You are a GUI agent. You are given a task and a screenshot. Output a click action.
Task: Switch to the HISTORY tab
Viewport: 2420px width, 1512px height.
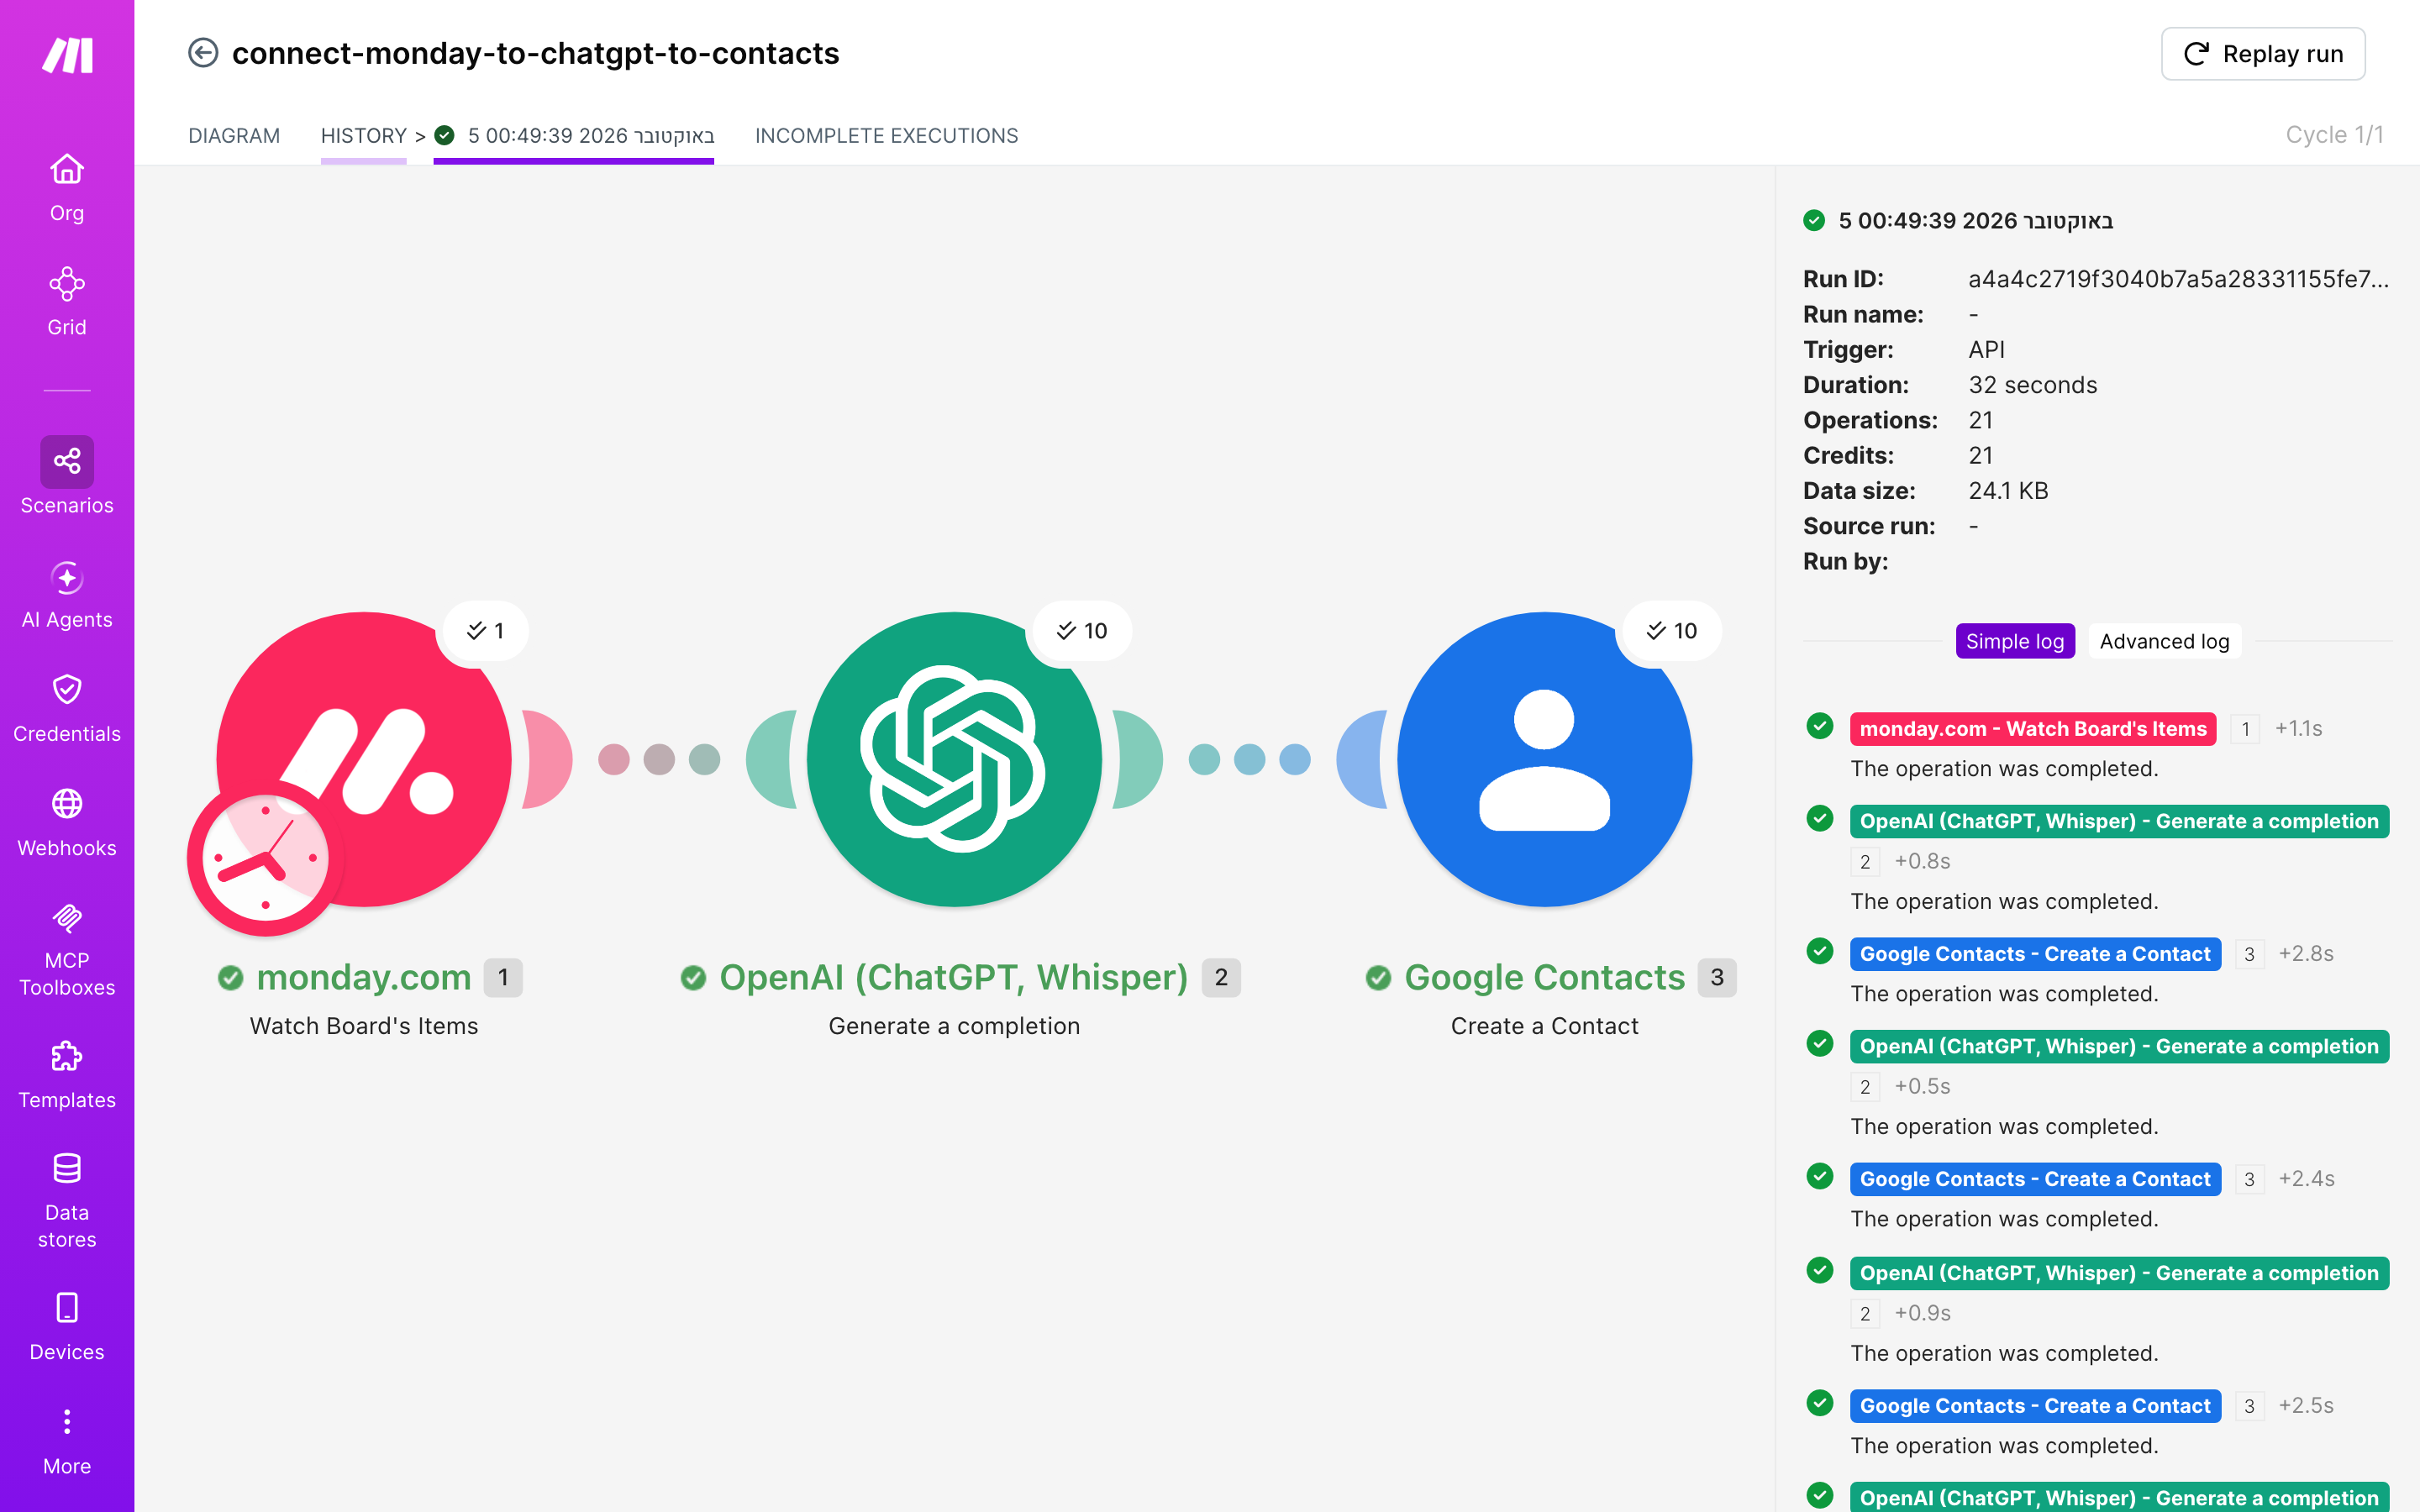point(363,135)
